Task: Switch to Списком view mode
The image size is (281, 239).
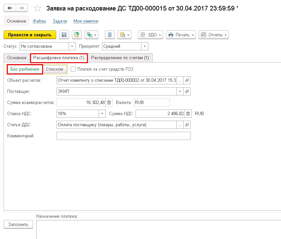Action: pyautogui.click(x=55, y=69)
